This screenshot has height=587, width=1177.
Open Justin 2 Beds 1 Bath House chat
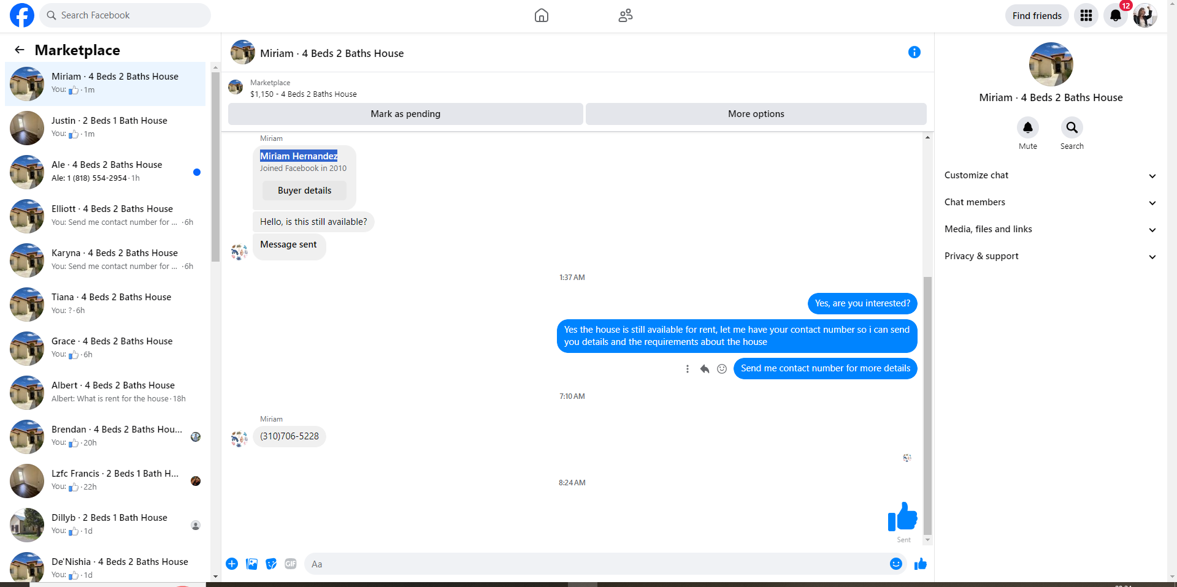[105, 127]
